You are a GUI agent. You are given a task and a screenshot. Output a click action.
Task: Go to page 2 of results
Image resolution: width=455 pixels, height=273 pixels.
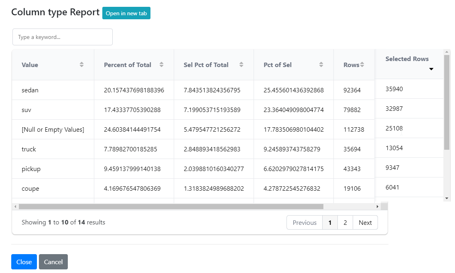tap(345, 222)
